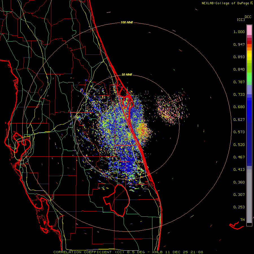Click the TH threshold label on legend
254x254 pixels.
[x=242, y=220]
